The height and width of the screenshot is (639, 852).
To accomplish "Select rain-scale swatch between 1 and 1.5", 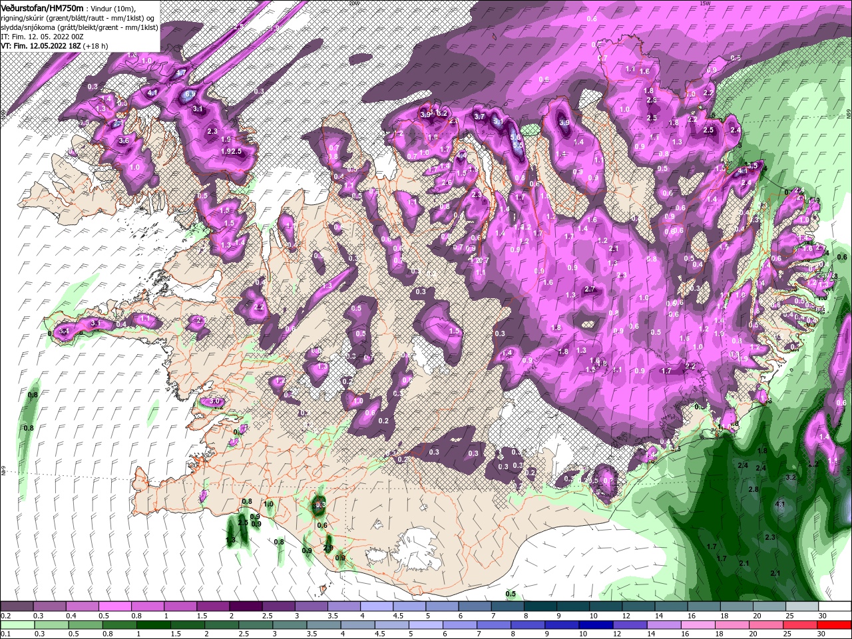I will [x=153, y=625].
